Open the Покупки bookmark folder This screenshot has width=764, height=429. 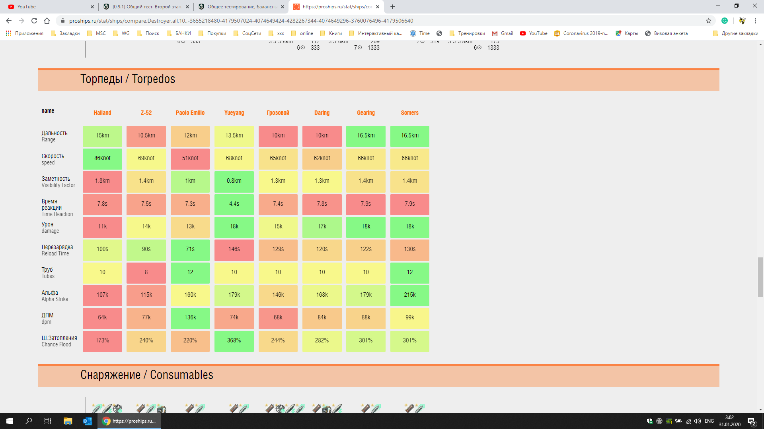coord(212,33)
